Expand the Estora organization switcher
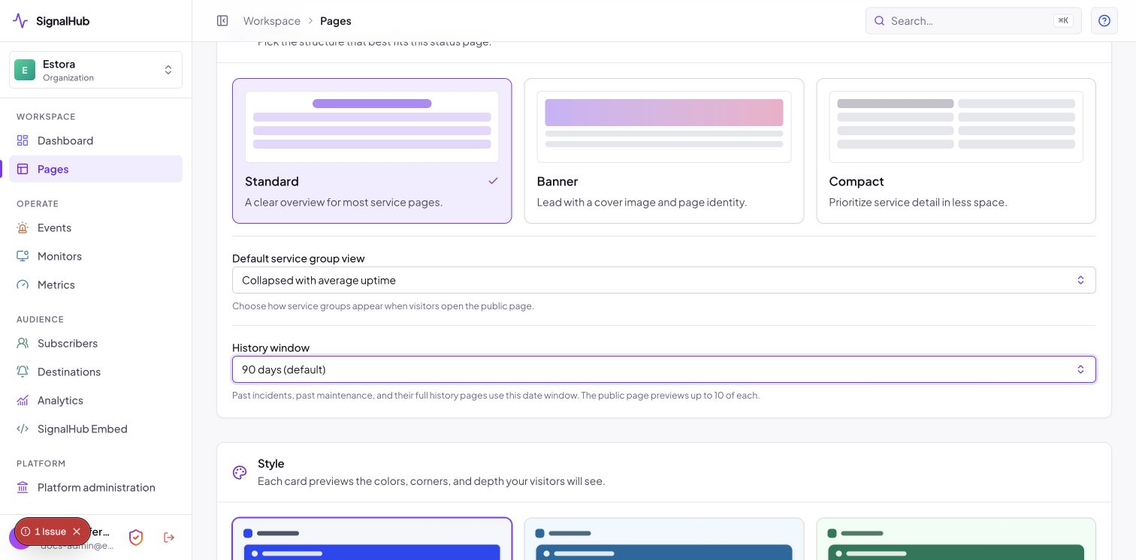Screen dimensions: 1136x560 [95, 70]
